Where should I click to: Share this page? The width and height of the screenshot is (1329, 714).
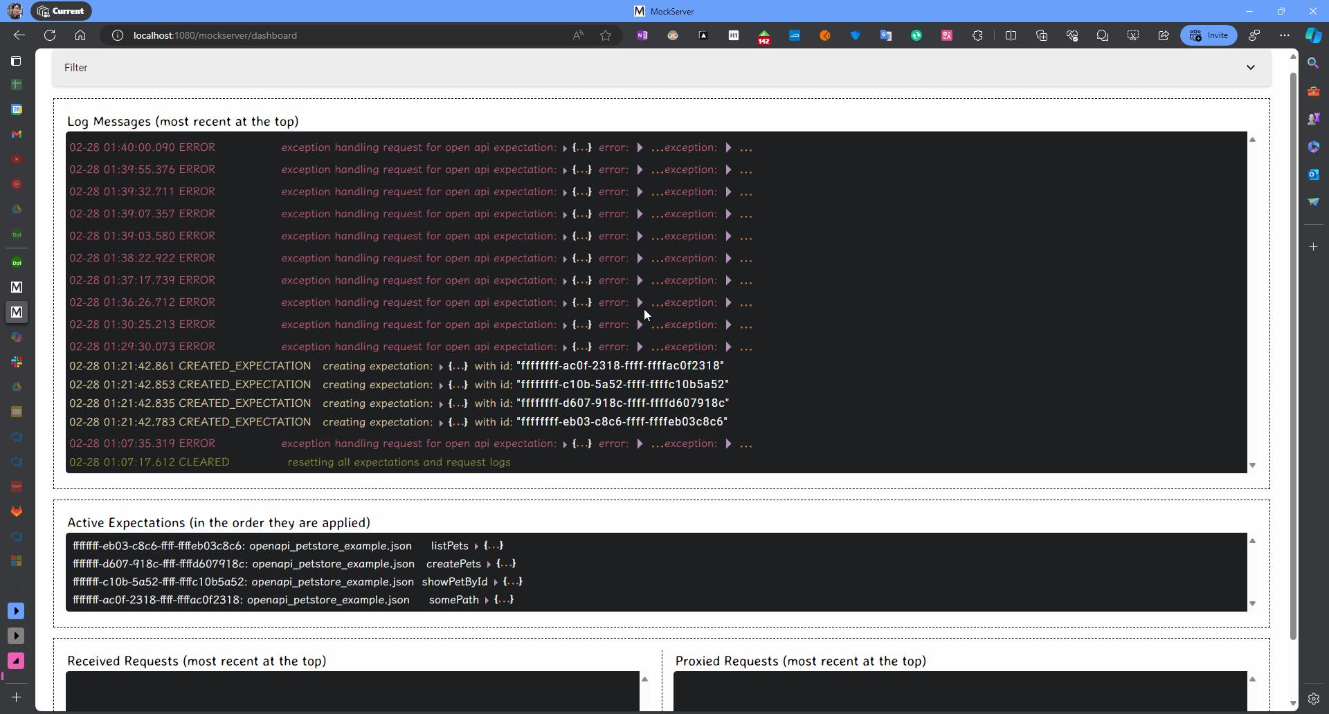[x=1164, y=35]
